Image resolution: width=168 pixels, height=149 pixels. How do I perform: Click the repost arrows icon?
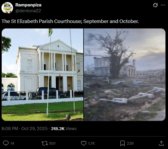[x=45, y=143]
